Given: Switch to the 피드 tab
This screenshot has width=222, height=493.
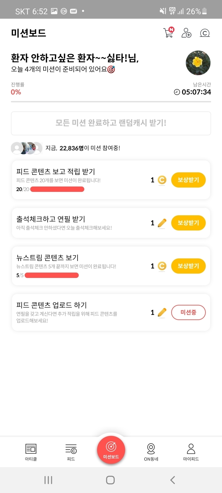Looking at the screenshot, I should pyautogui.click(x=71, y=452).
